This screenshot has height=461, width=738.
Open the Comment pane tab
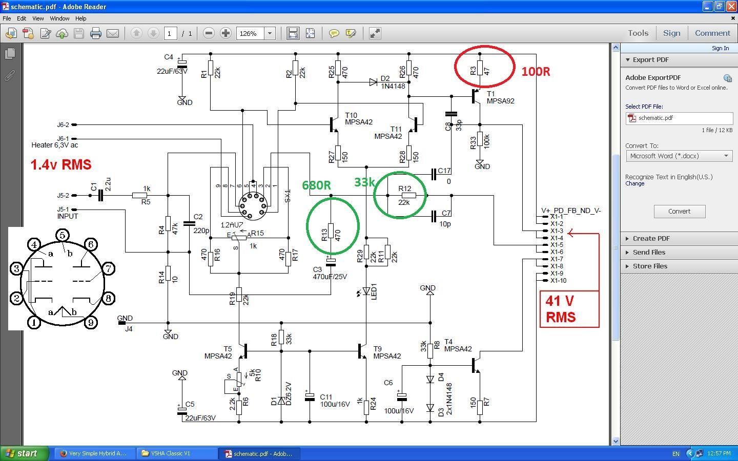(712, 33)
